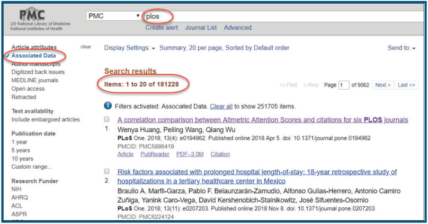
Task: Click the blue info icon beside Filters activated
Action: click(108, 106)
